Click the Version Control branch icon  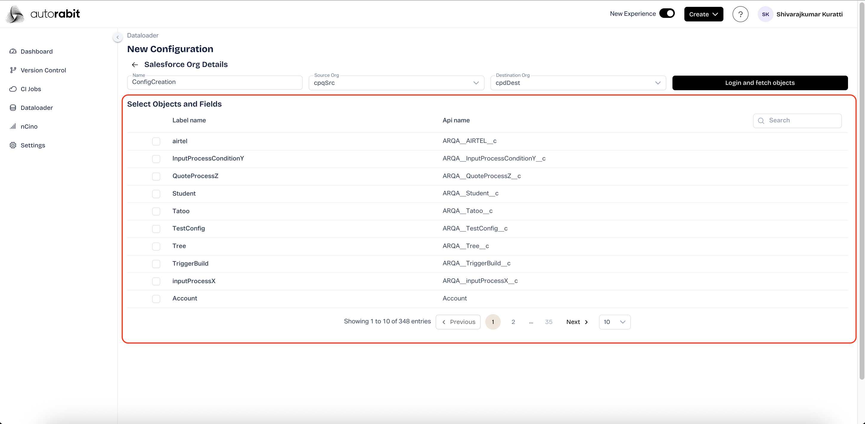pyautogui.click(x=13, y=70)
